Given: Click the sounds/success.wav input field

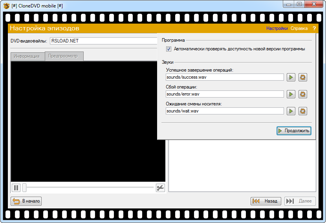Looking at the screenshot, I should click(x=225, y=77).
